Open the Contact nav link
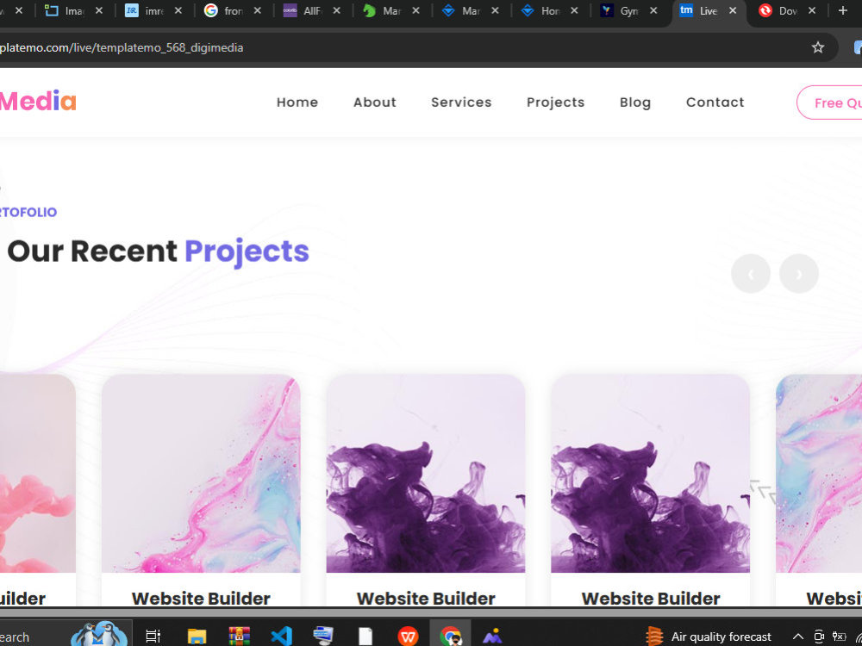862x646 pixels. (715, 102)
